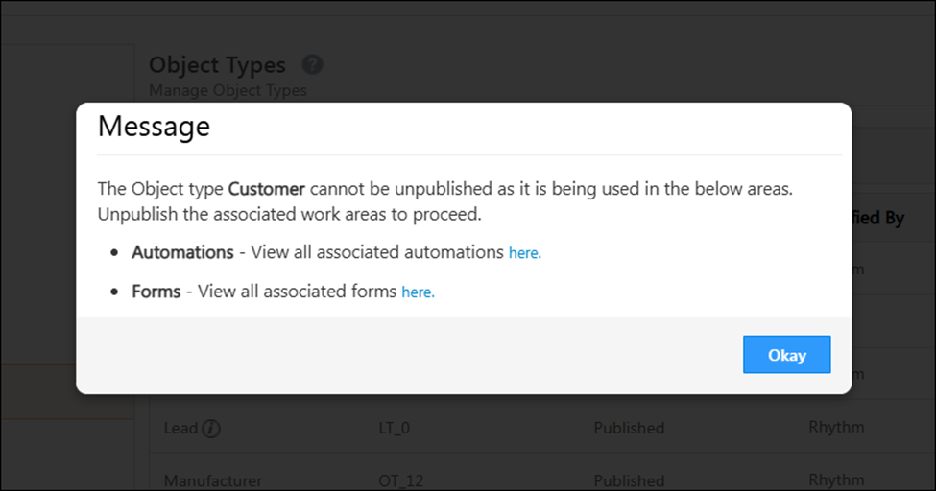Click the Message dialog title
The width and height of the screenshot is (936, 491).
click(x=154, y=126)
